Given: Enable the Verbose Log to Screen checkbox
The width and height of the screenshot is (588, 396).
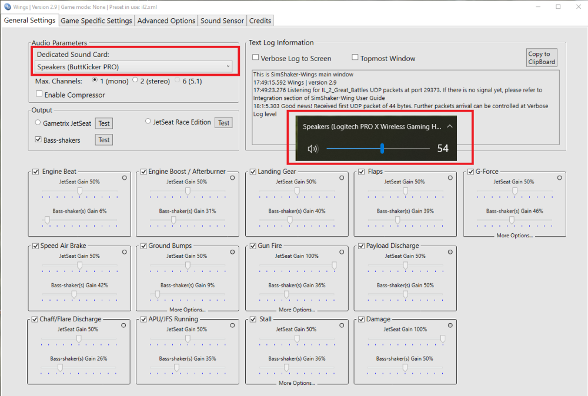Looking at the screenshot, I should point(256,58).
